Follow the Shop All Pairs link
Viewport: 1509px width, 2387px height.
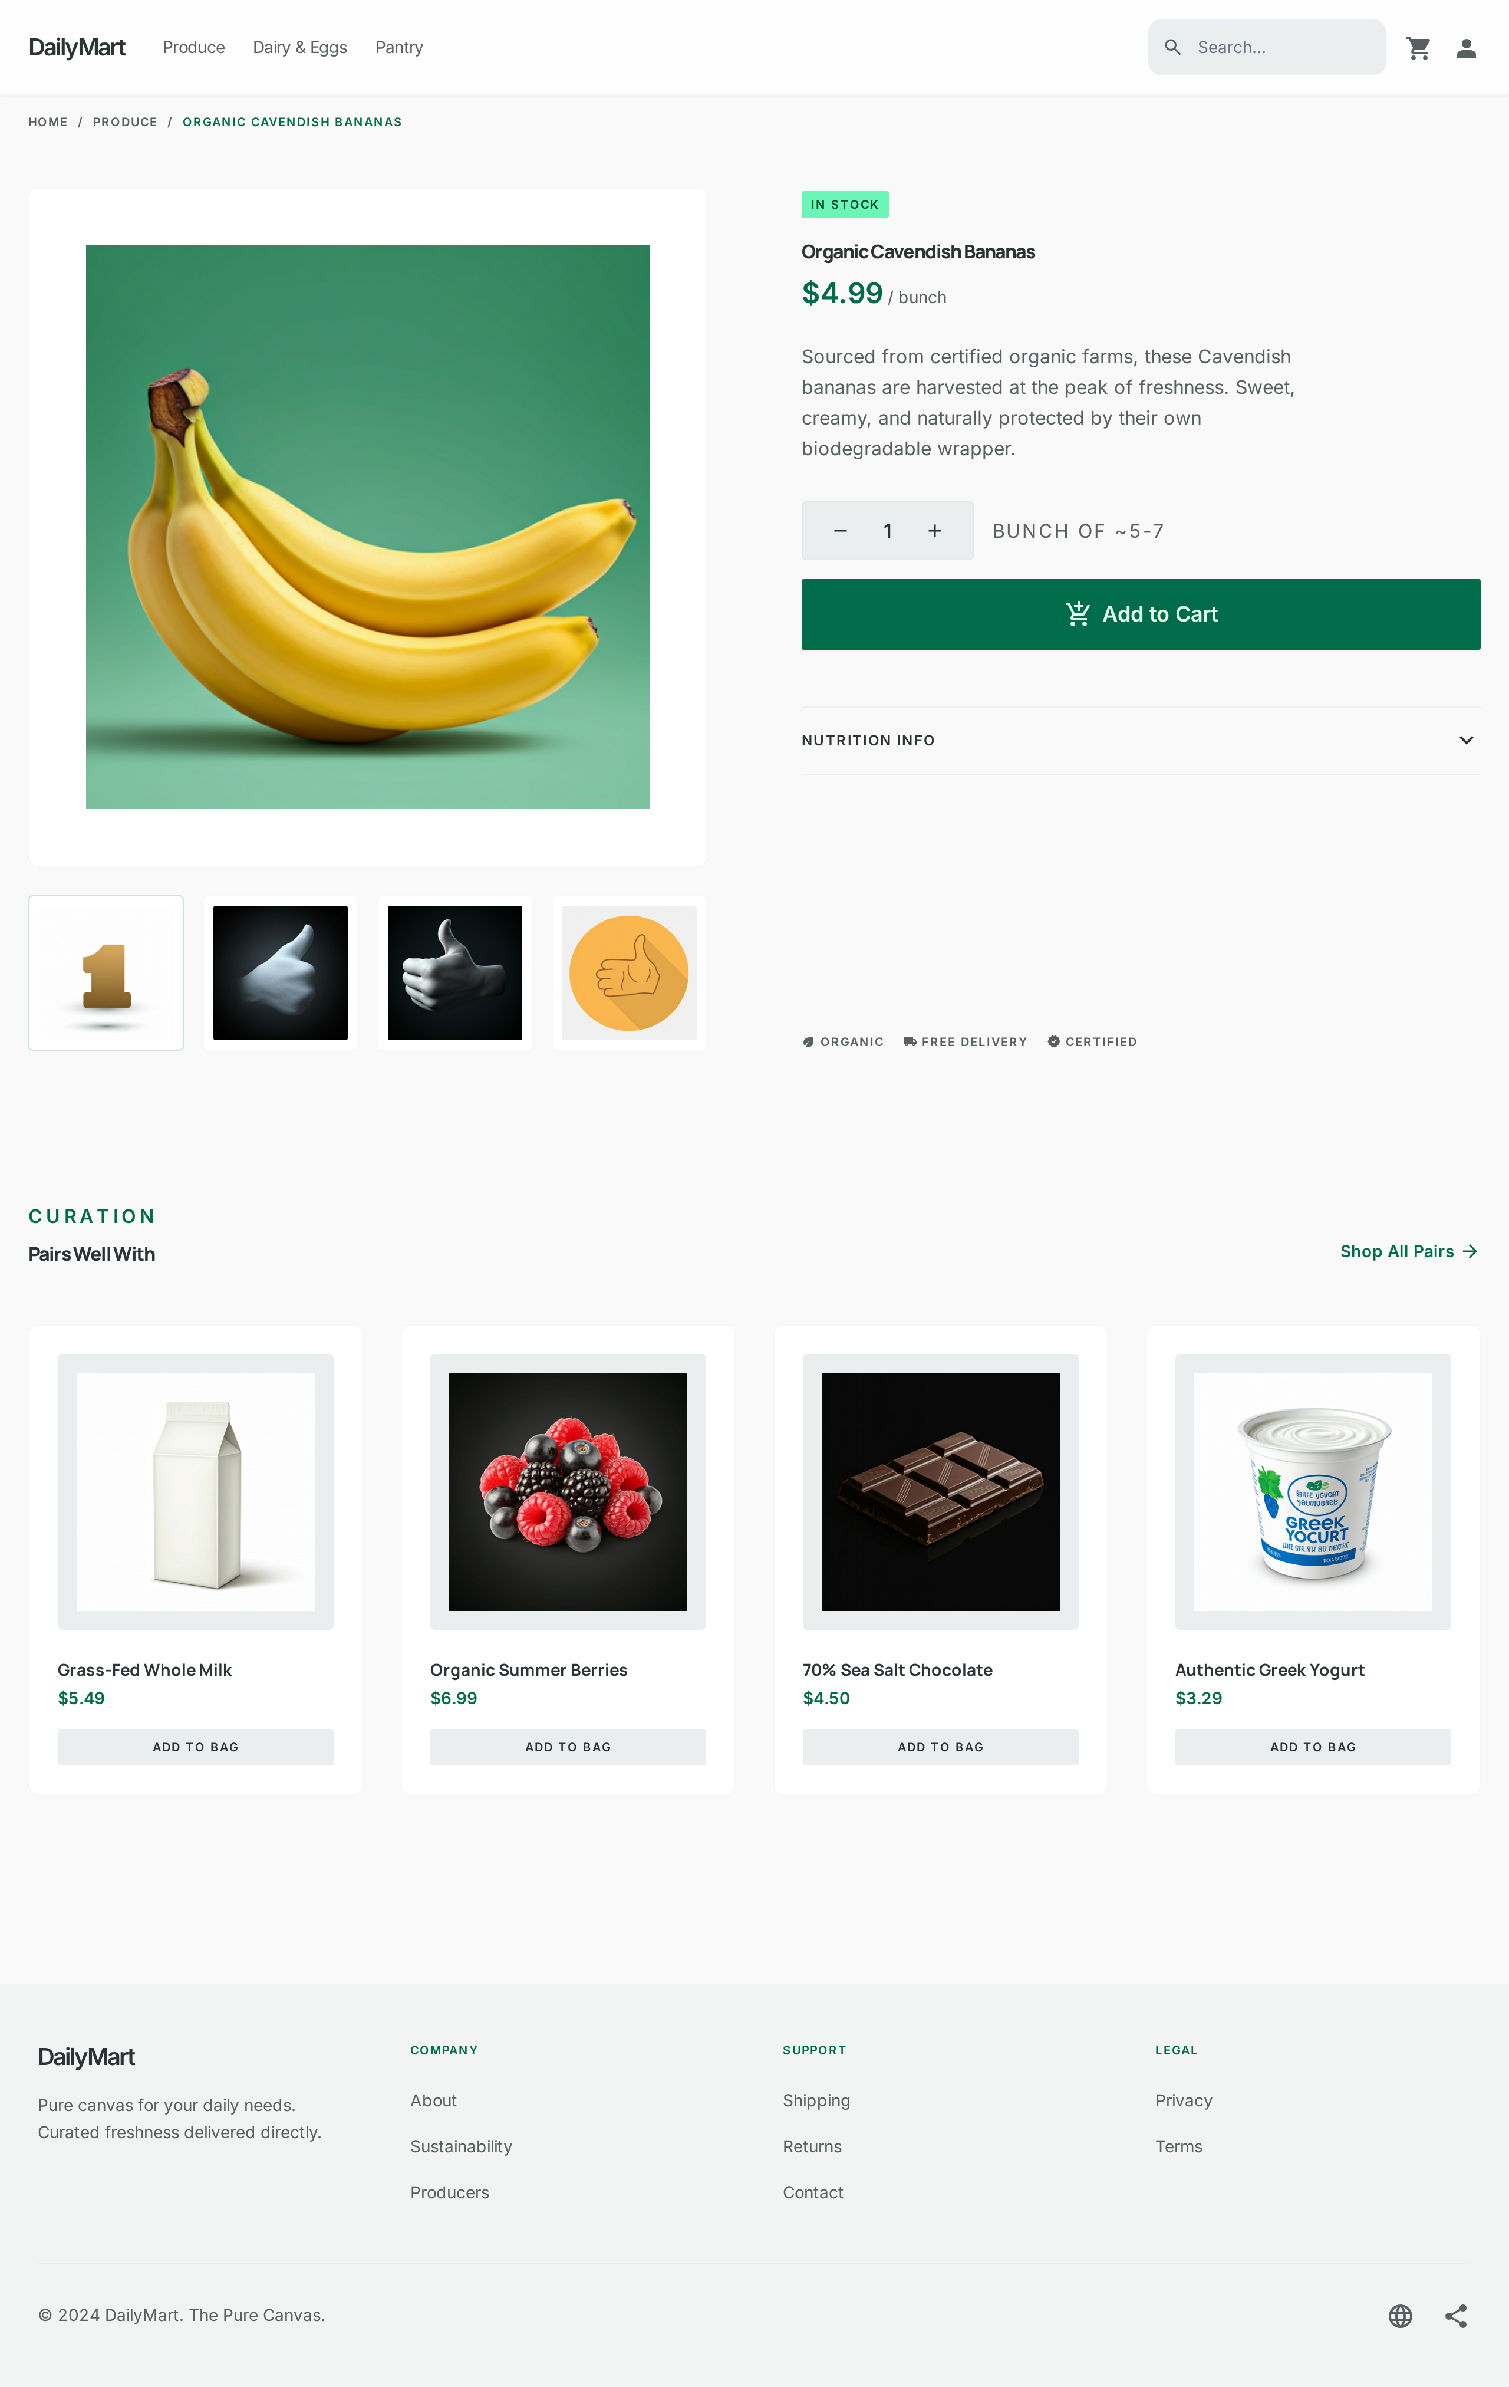[1409, 1251]
